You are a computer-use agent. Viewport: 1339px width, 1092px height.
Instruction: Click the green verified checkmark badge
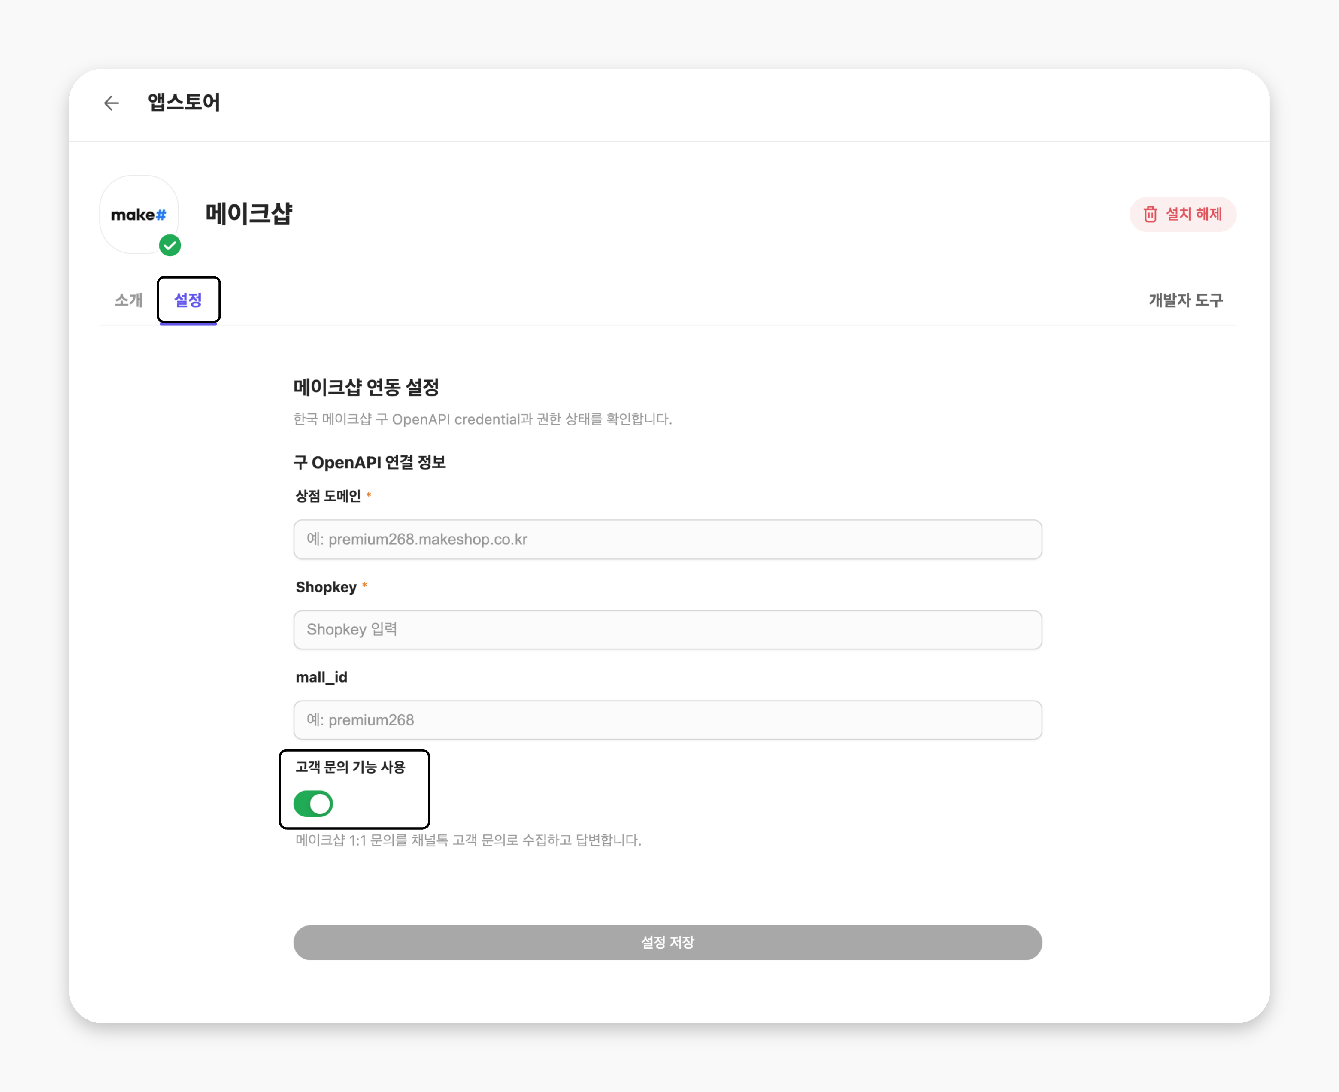(x=170, y=246)
